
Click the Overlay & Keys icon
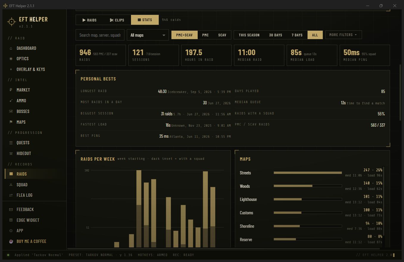coord(11,69)
